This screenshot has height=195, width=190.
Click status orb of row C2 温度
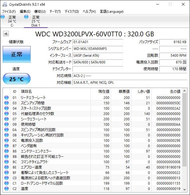[6, 189]
